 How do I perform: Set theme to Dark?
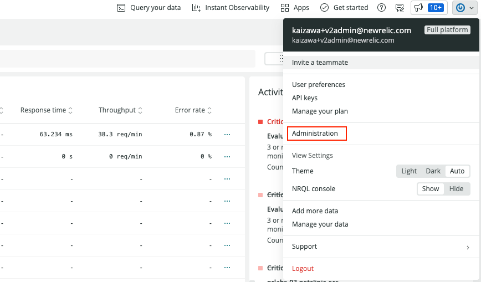(433, 171)
